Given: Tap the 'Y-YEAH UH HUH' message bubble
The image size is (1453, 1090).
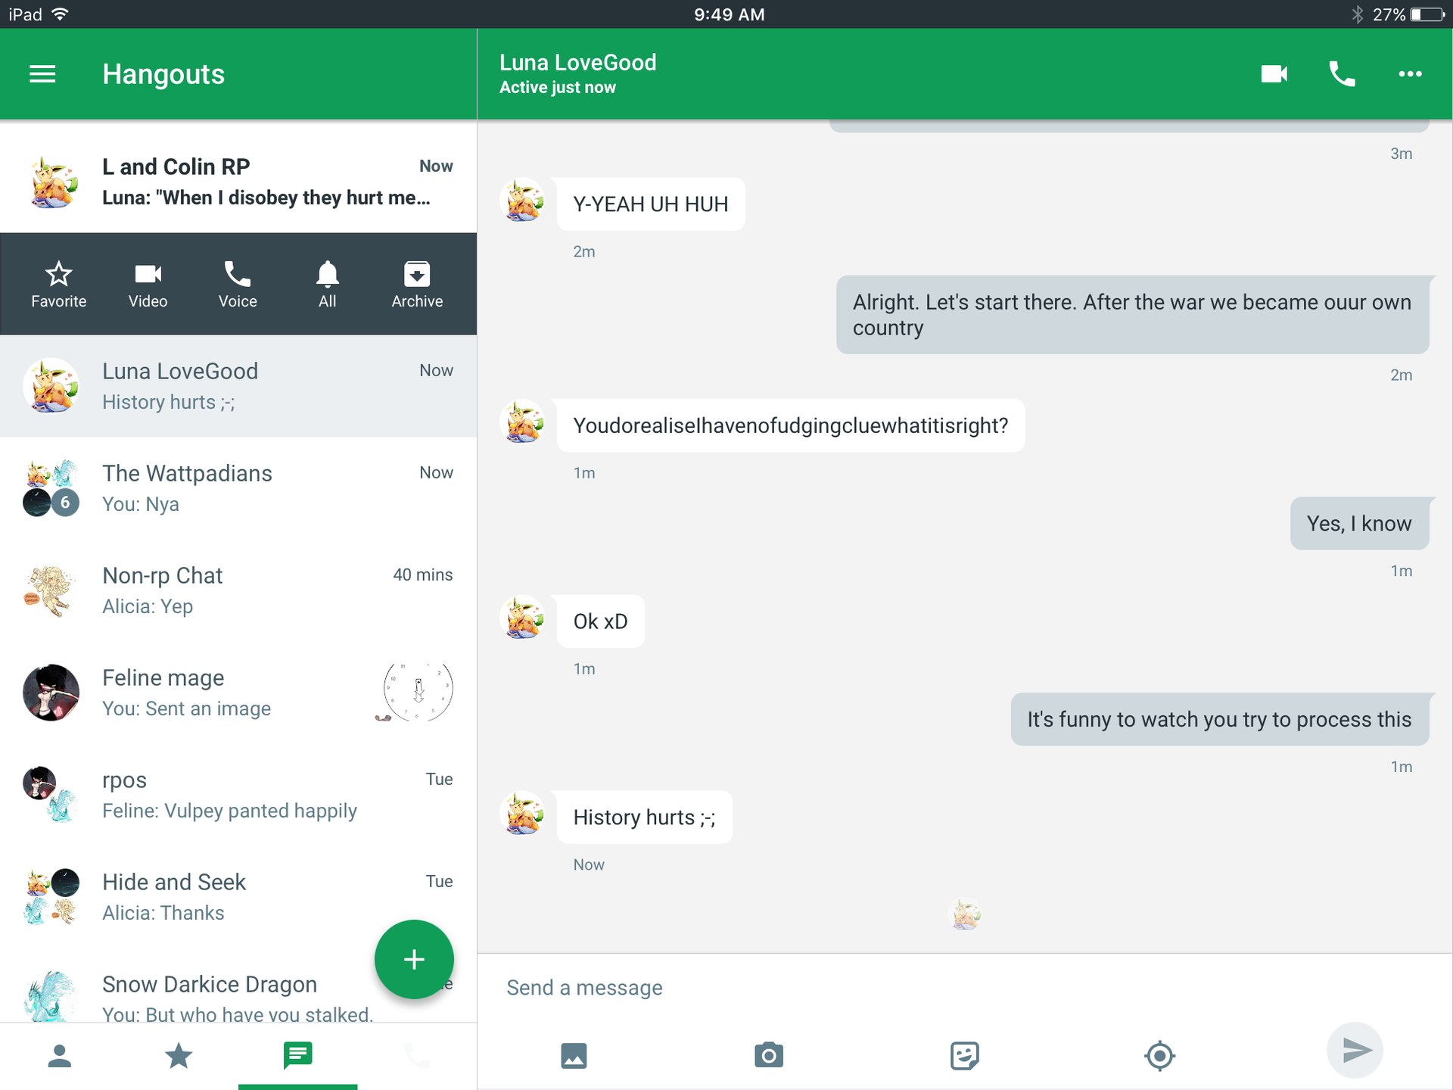Looking at the screenshot, I should tap(651, 204).
